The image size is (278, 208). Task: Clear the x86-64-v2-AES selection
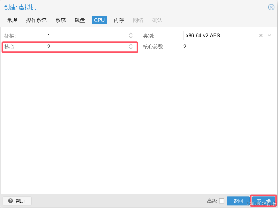pyautogui.click(x=261, y=36)
